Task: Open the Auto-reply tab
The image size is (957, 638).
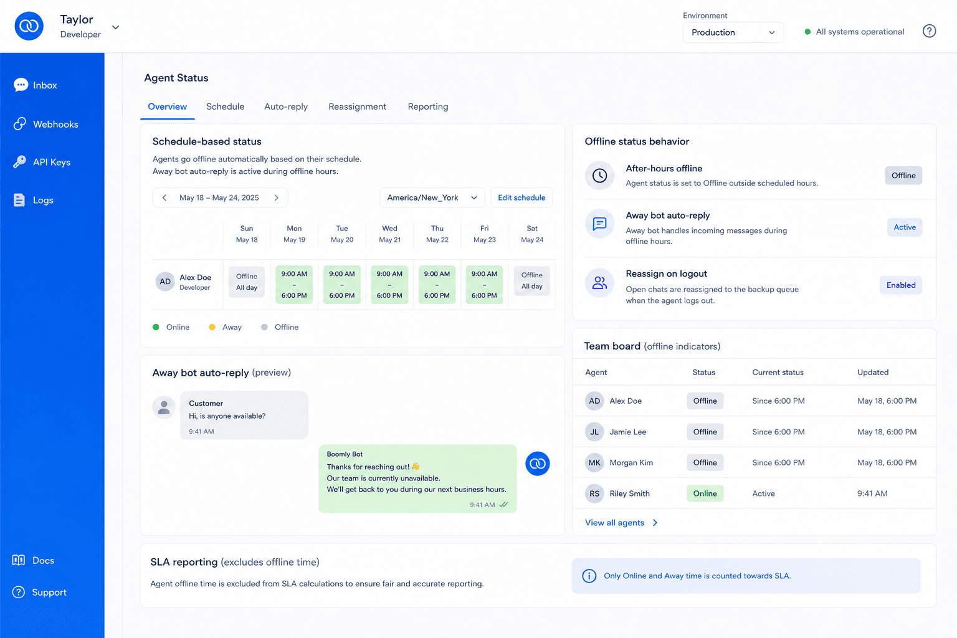Action: [x=286, y=107]
